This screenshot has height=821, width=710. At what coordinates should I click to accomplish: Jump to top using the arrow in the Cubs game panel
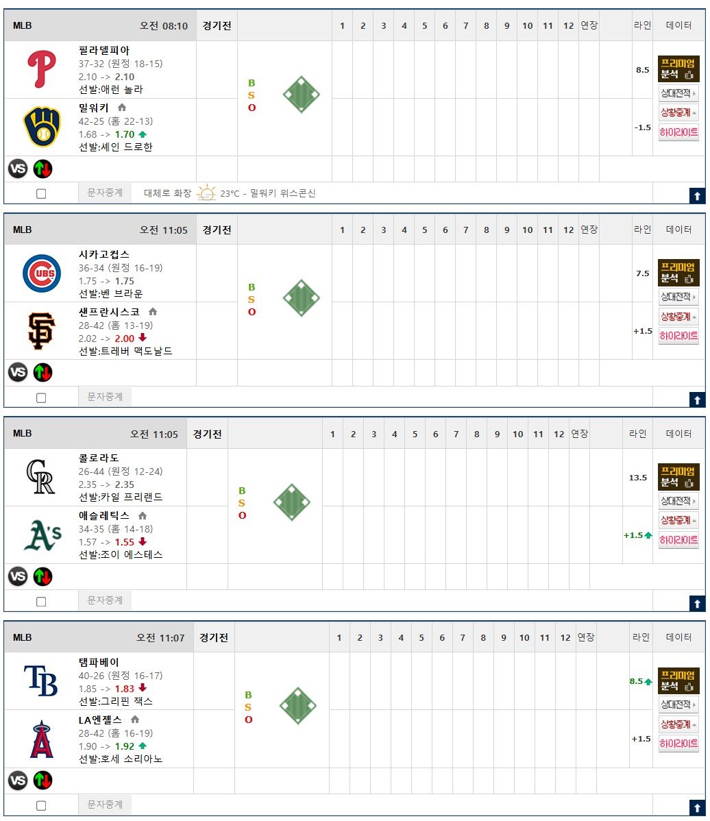coord(697,400)
